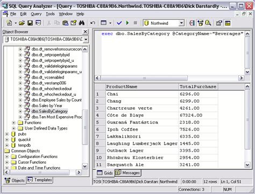Click the Object Browser scroll-down arrow
This screenshot has height=194, width=255.
[x=85, y=166]
